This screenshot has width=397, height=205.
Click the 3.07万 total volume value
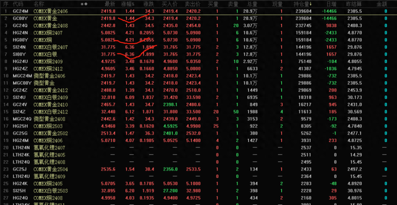coord(250,26)
